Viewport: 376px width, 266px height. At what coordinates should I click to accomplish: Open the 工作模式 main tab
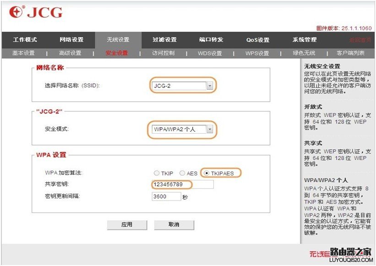[25, 39]
